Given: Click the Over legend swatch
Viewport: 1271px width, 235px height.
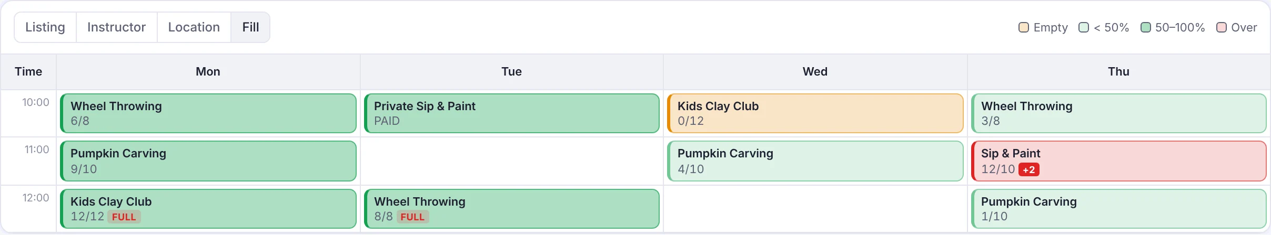Looking at the screenshot, I should coord(1222,27).
